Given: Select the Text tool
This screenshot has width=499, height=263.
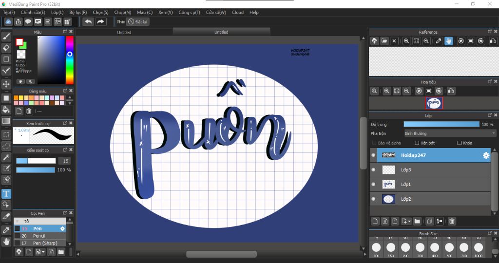Looking at the screenshot, I should pyautogui.click(x=6, y=194).
